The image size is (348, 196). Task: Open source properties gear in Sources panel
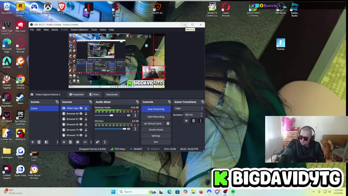[77, 142]
